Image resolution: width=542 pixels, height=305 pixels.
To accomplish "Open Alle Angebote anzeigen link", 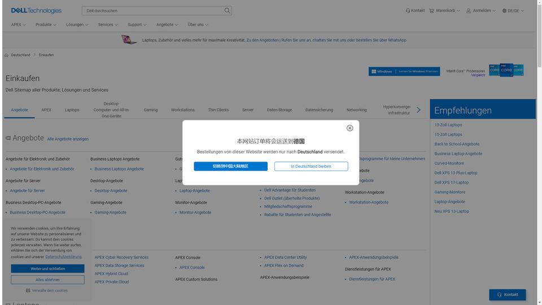I will tap(68, 139).
